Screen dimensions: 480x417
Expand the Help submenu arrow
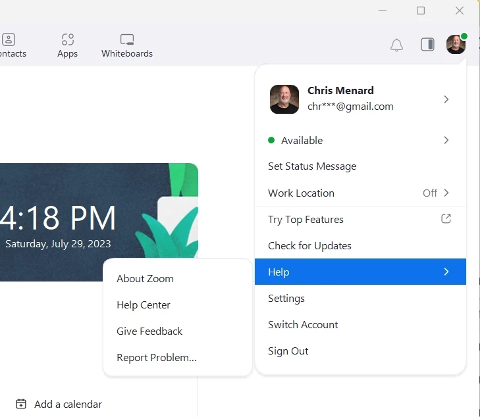(446, 272)
